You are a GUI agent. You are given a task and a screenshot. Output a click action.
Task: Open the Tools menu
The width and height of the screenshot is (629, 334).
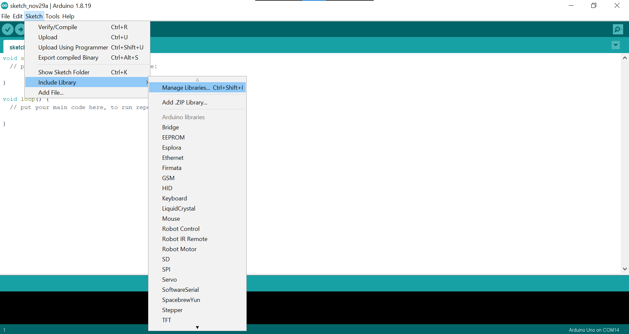tap(52, 16)
